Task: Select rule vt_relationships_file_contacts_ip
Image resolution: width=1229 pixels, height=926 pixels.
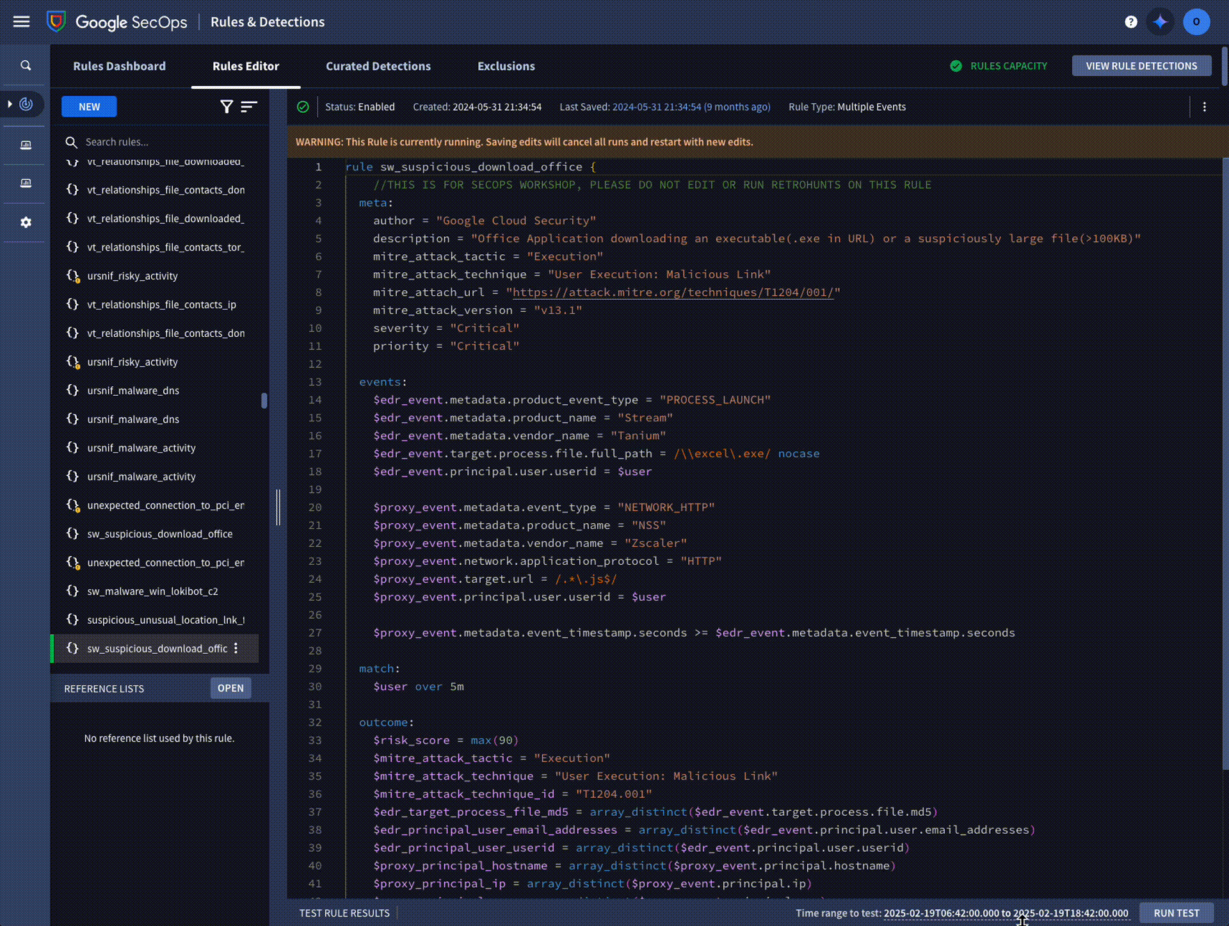Action: (x=161, y=305)
